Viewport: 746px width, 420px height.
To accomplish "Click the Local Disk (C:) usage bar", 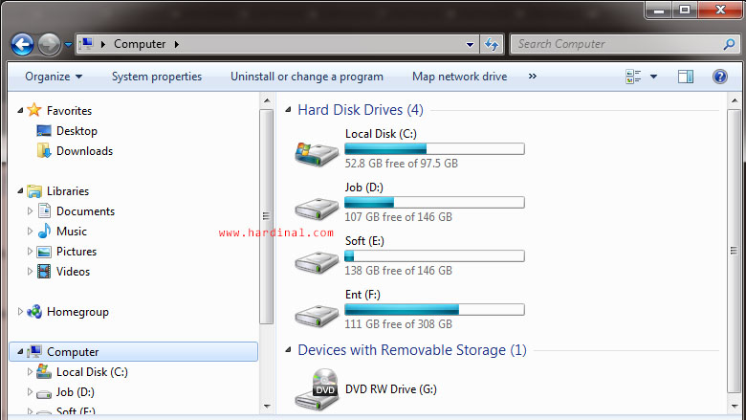I will coord(434,149).
